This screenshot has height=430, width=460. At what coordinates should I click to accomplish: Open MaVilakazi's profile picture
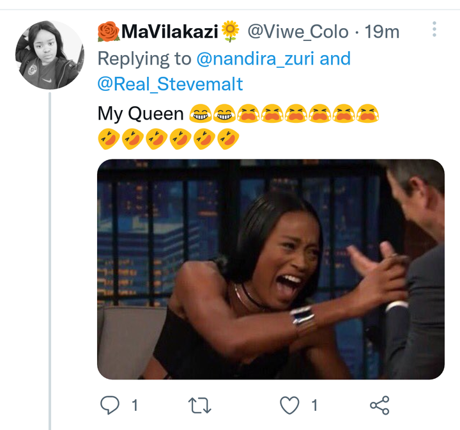click(50, 55)
